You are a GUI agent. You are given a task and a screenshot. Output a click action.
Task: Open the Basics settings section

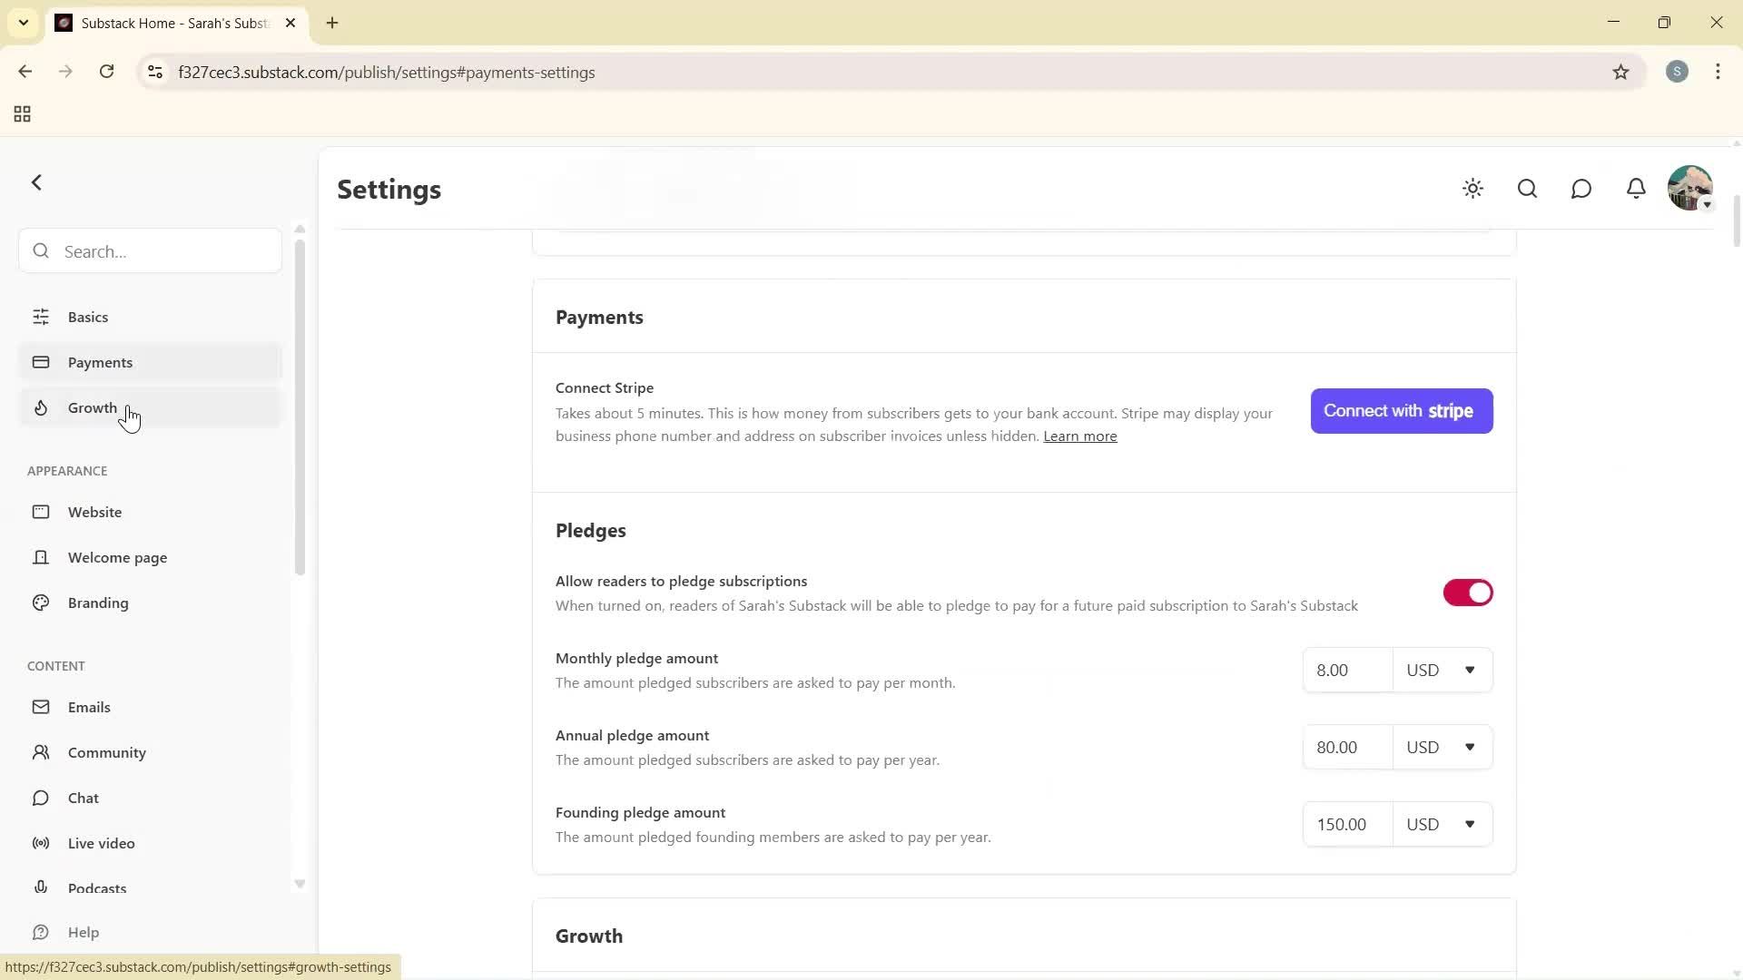(87, 316)
